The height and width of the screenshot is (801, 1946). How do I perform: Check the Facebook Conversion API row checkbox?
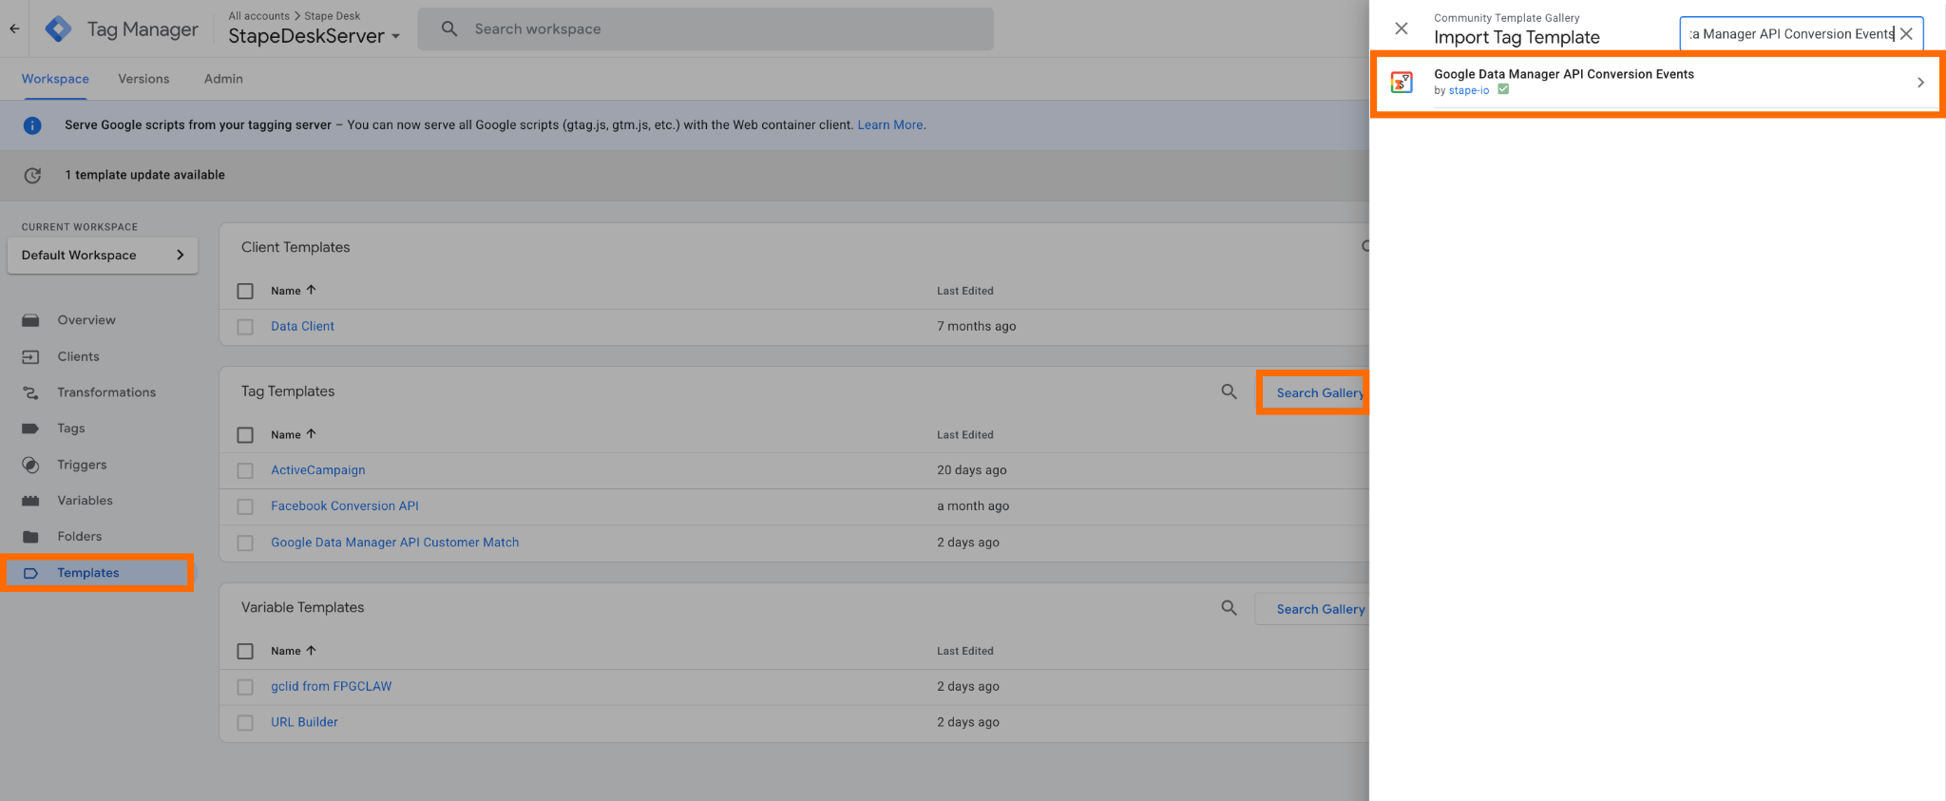[245, 506]
